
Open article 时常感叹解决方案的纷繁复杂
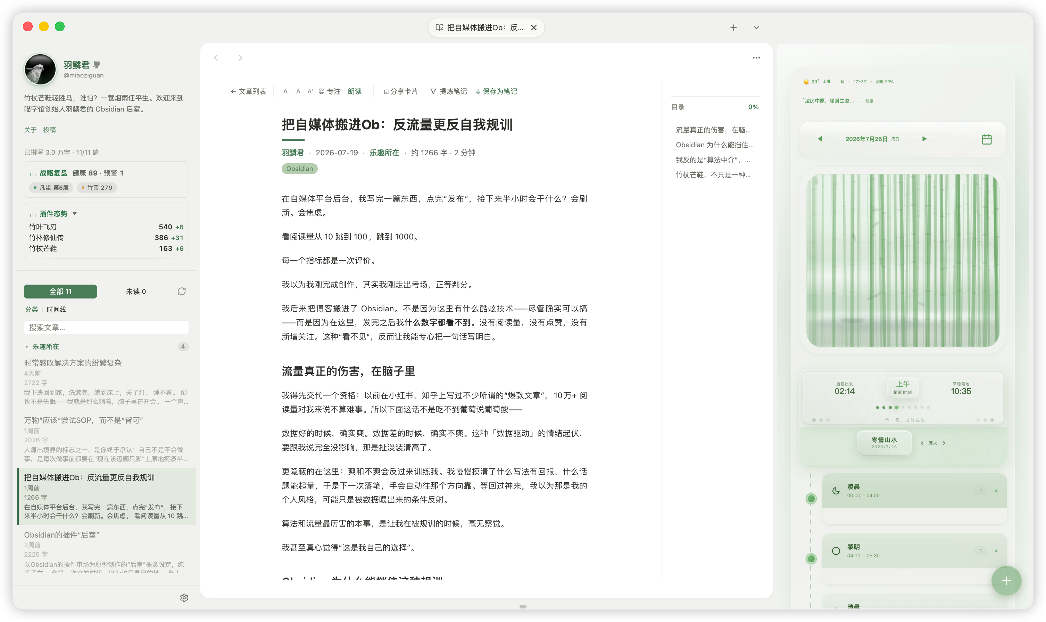click(x=106, y=383)
